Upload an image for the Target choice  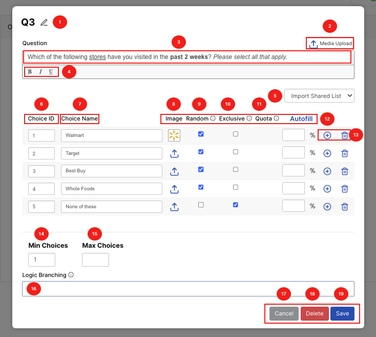[x=174, y=153]
